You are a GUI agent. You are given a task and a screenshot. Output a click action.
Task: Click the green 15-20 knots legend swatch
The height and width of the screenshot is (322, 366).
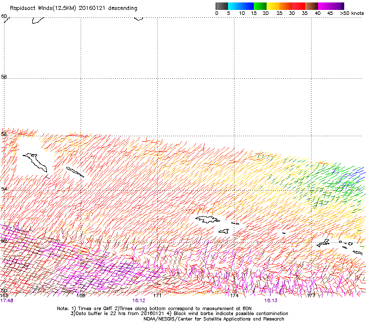pyautogui.click(x=260, y=6)
